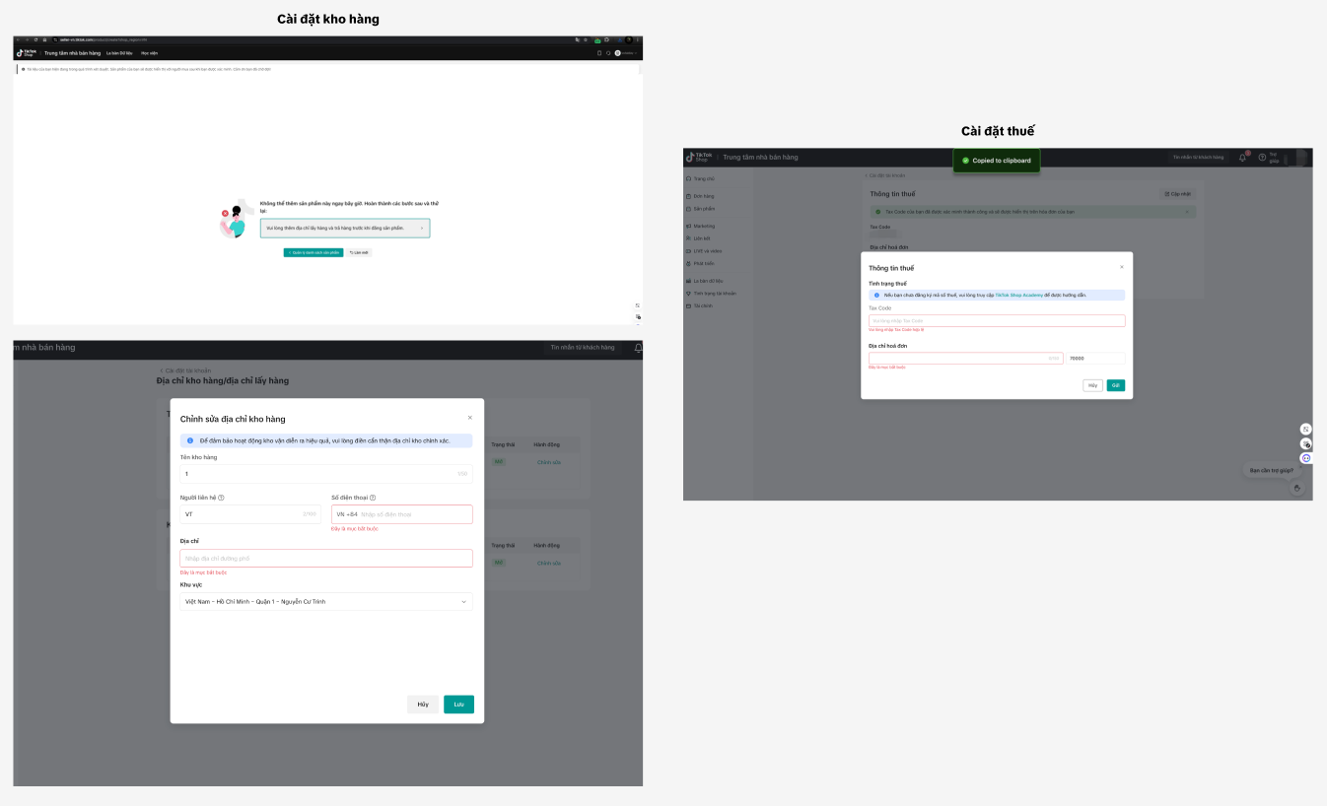Expand the add pickup address prompt arrow
This screenshot has height=806, width=1327.
tap(422, 228)
